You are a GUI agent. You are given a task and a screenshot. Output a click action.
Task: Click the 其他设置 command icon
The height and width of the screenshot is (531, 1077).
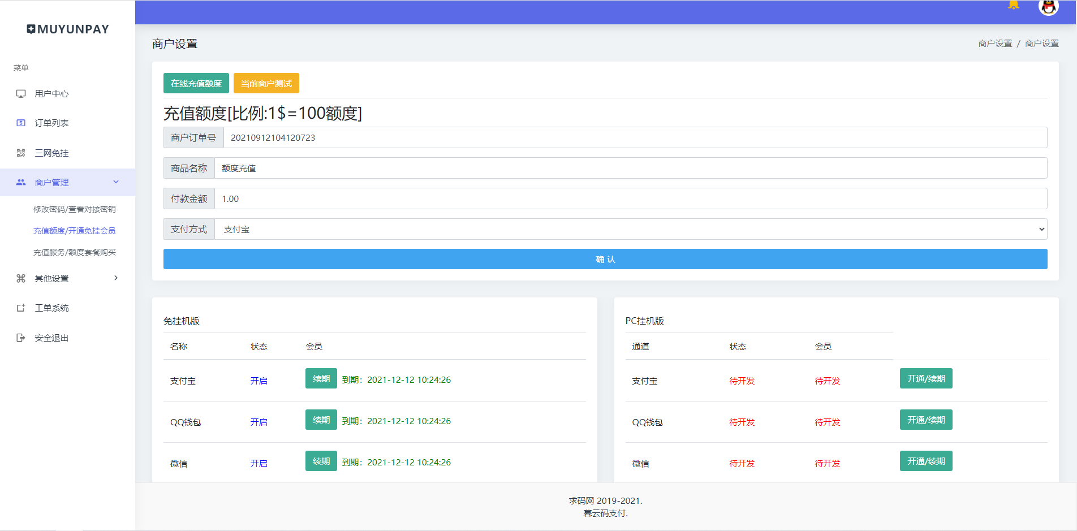click(x=21, y=278)
